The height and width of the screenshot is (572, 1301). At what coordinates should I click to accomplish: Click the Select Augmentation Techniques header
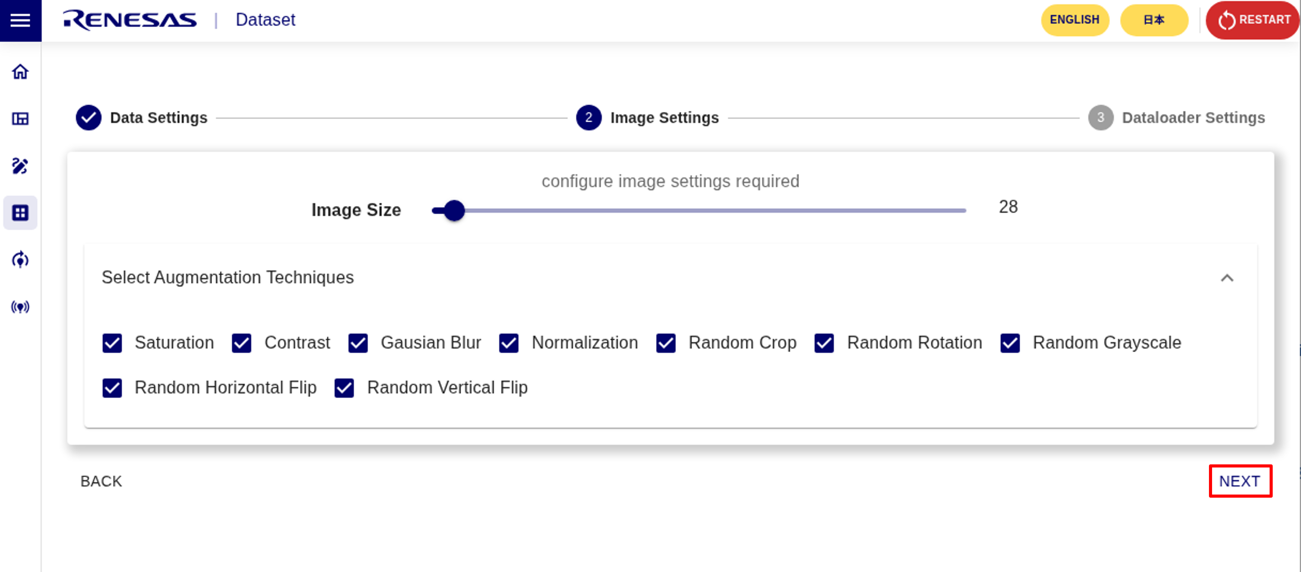[228, 277]
